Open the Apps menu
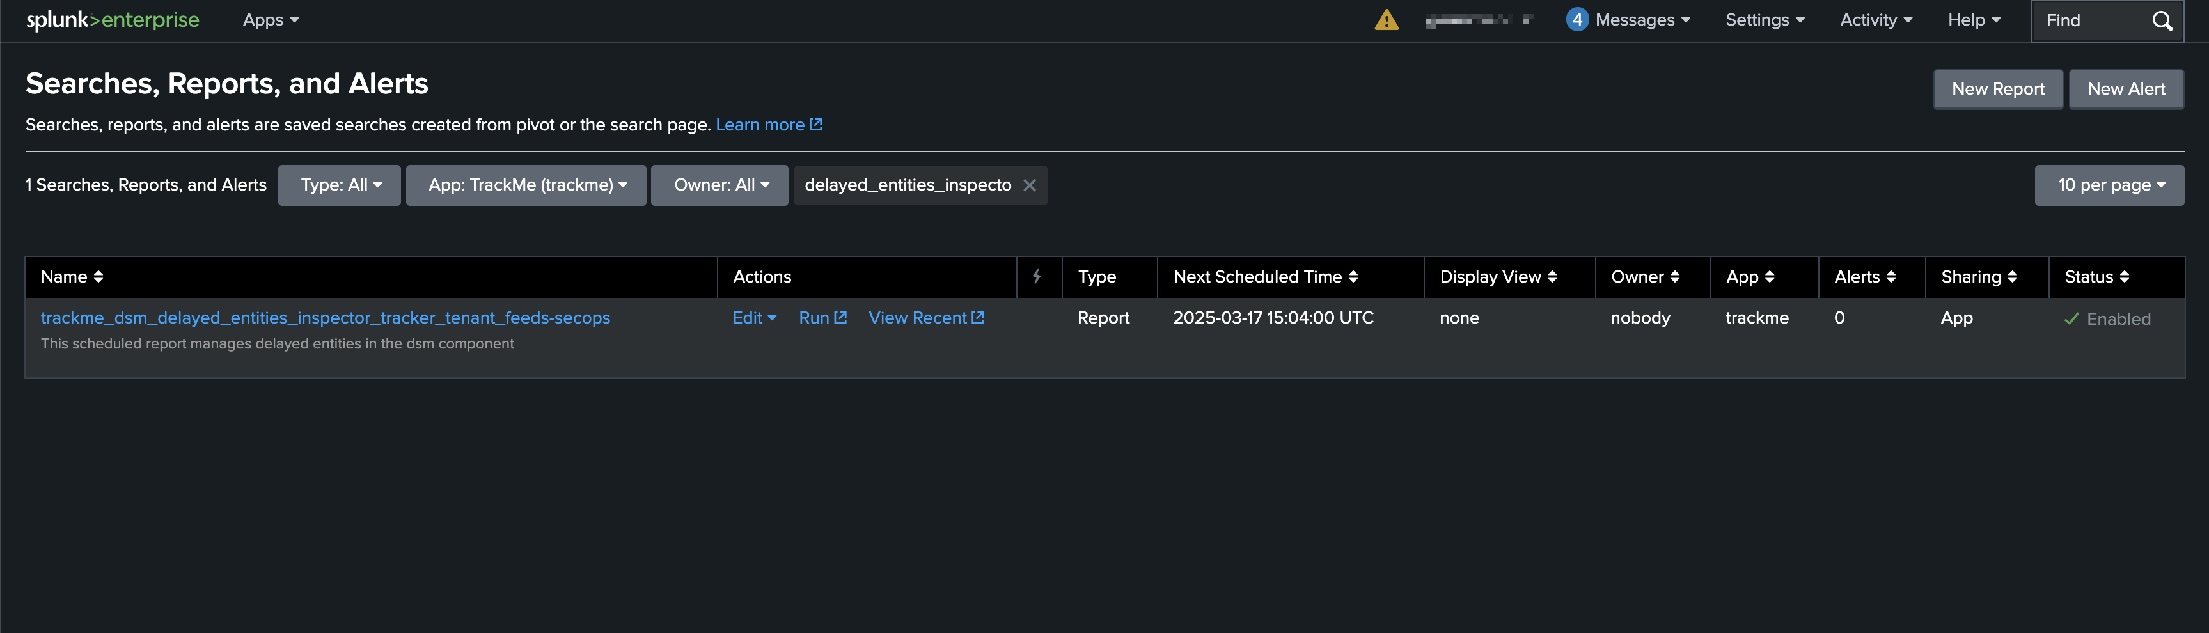Viewport: 2209px width, 633px height. point(270,20)
